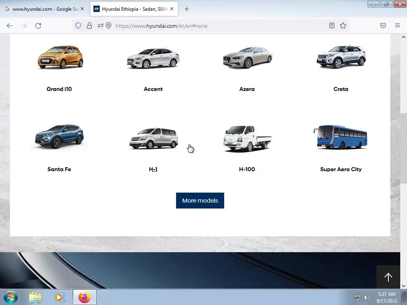Restore down the Firefox window
407x305 pixels.
387,4
